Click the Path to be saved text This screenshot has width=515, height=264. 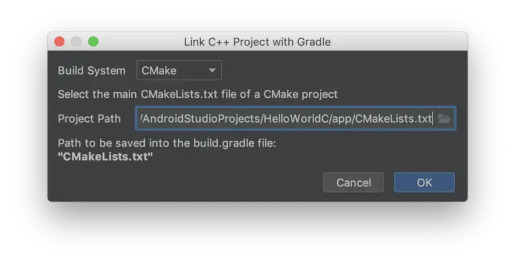pos(167,143)
